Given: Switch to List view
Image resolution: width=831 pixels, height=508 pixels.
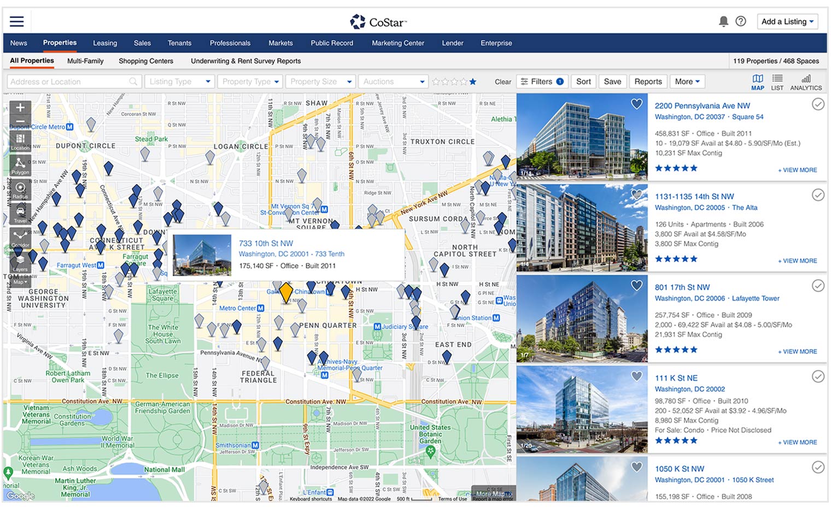Looking at the screenshot, I should coord(777,82).
